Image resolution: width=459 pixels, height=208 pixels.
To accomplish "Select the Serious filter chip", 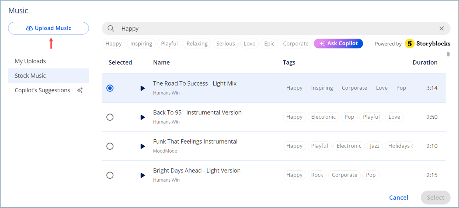I will coord(225,44).
